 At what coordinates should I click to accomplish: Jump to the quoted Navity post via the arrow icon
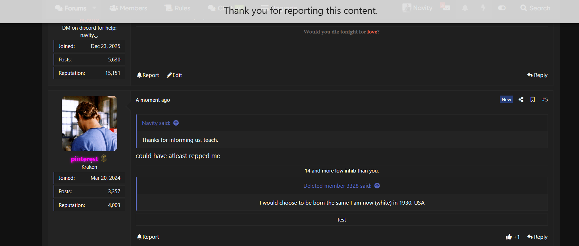[176, 123]
